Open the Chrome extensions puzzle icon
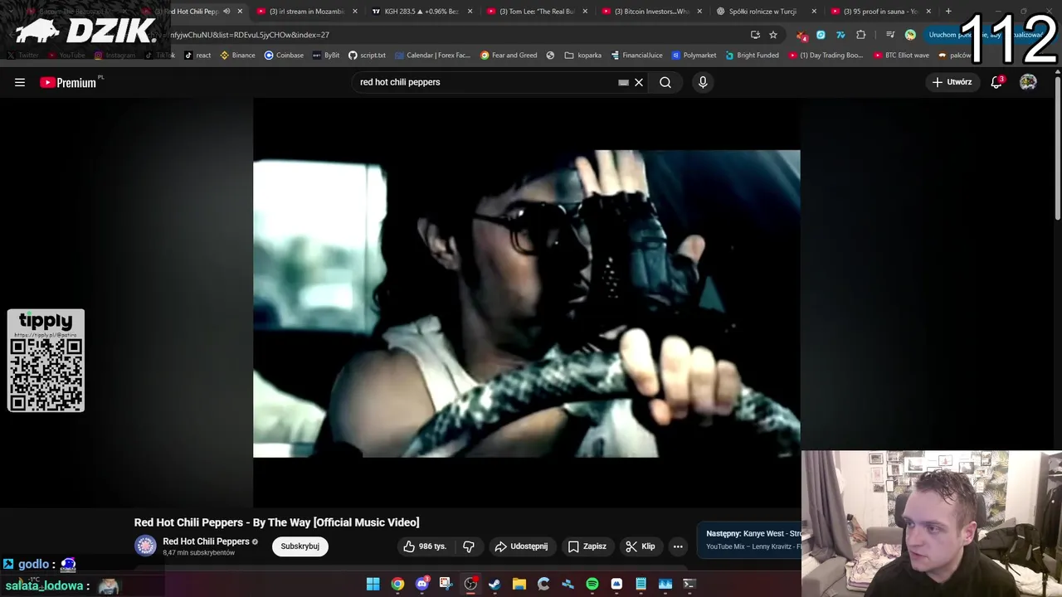The height and width of the screenshot is (597, 1062). pos(860,35)
